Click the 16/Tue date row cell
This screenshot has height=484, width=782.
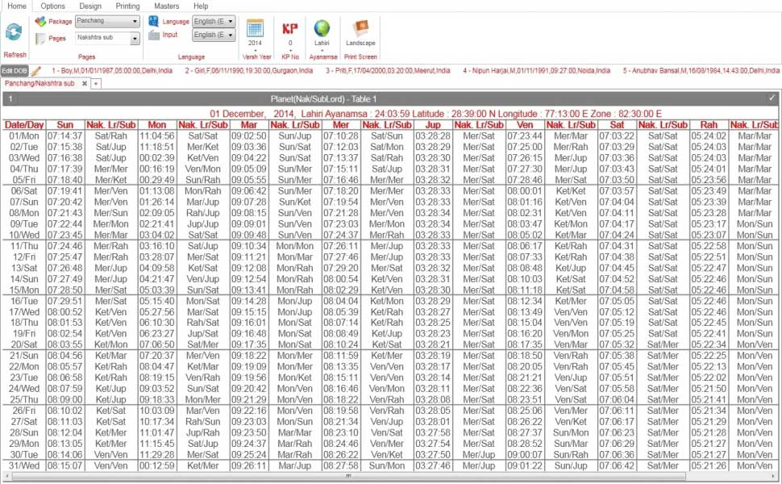[x=24, y=301]
